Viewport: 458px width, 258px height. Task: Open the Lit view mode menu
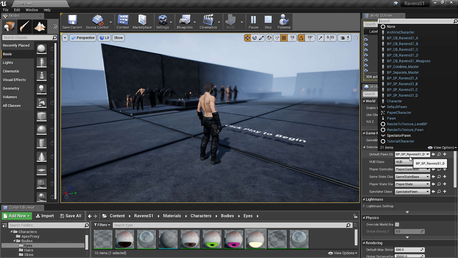point(104,38)
